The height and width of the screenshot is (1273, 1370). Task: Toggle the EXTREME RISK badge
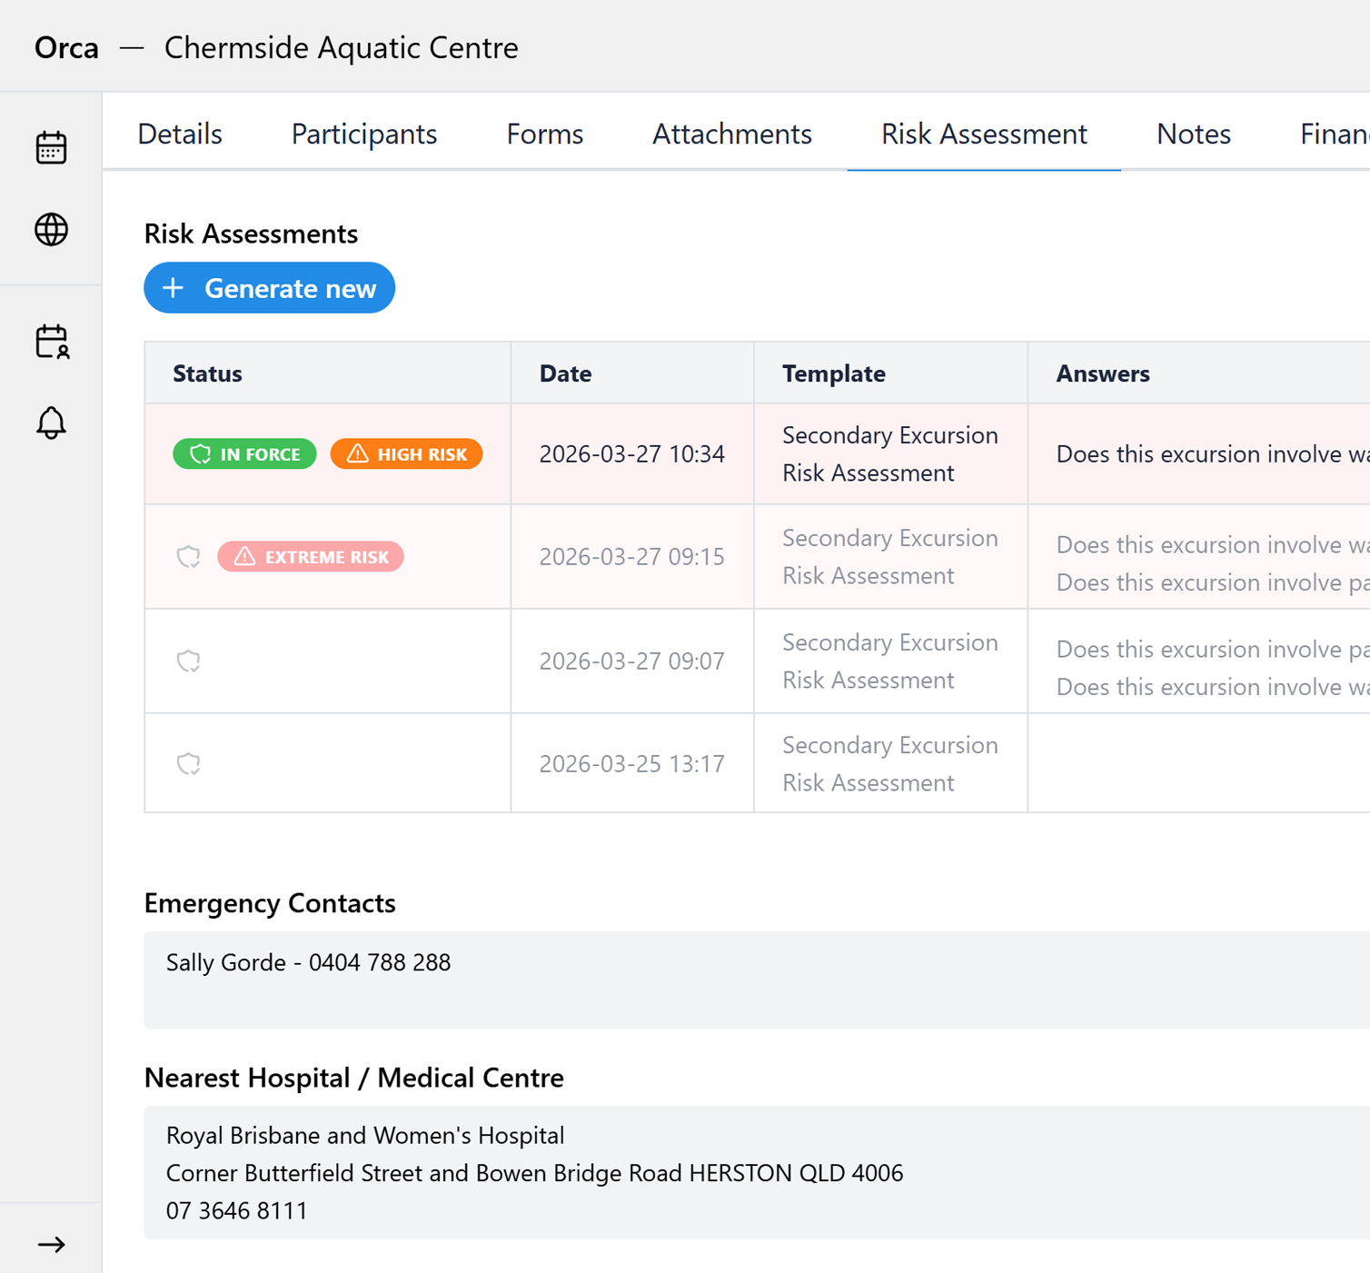pos(310,556)
